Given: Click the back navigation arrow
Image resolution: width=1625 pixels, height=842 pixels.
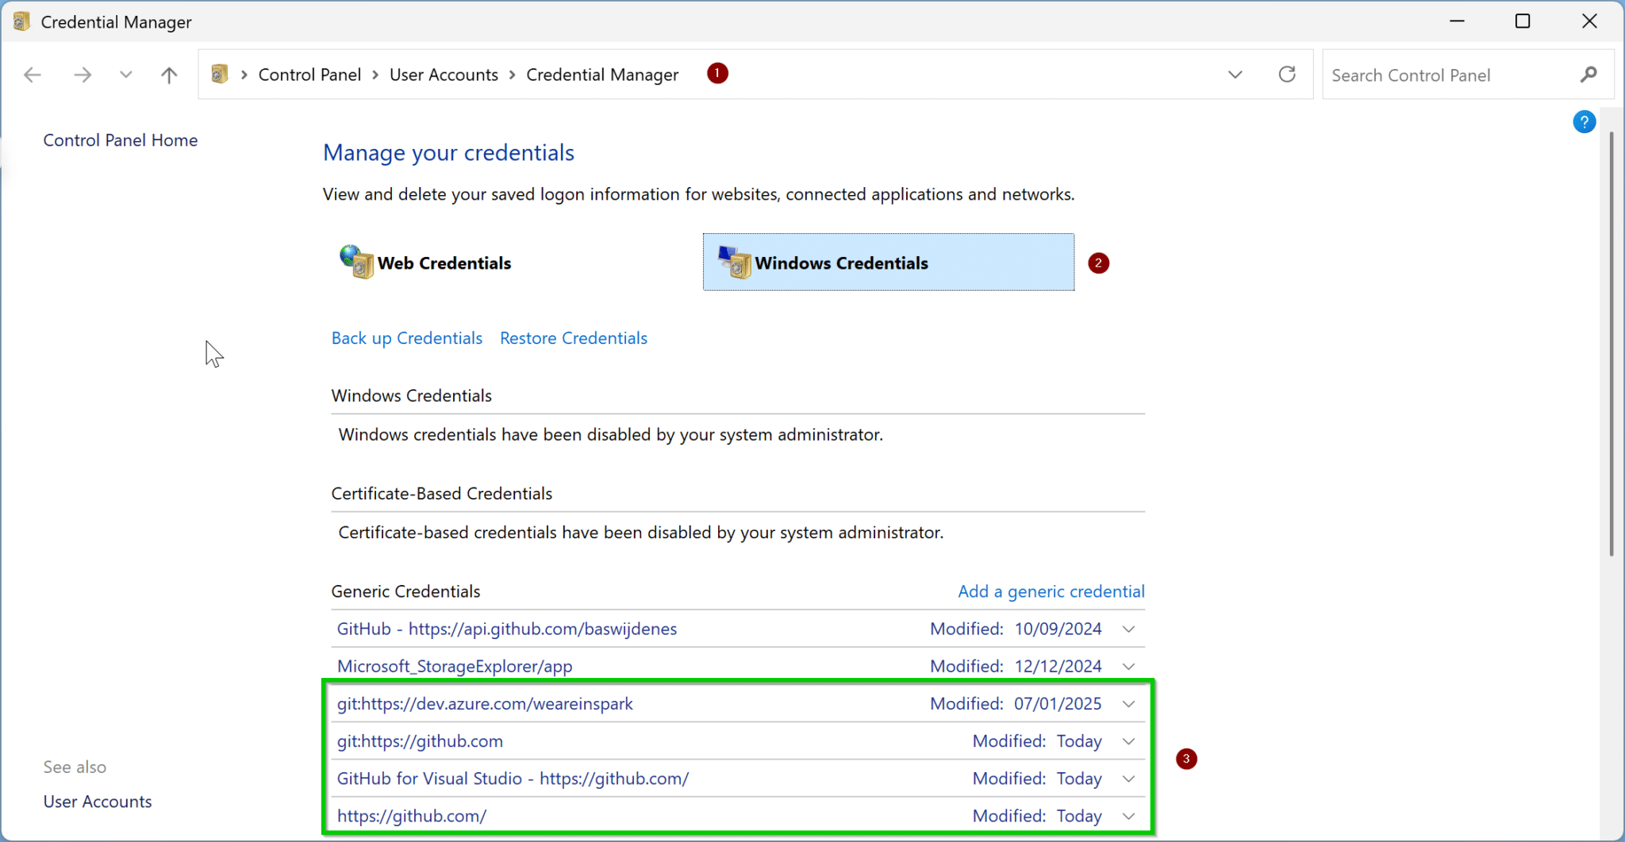Looking at the screenshot, I should pyautogui.click(x=32, y=74).
